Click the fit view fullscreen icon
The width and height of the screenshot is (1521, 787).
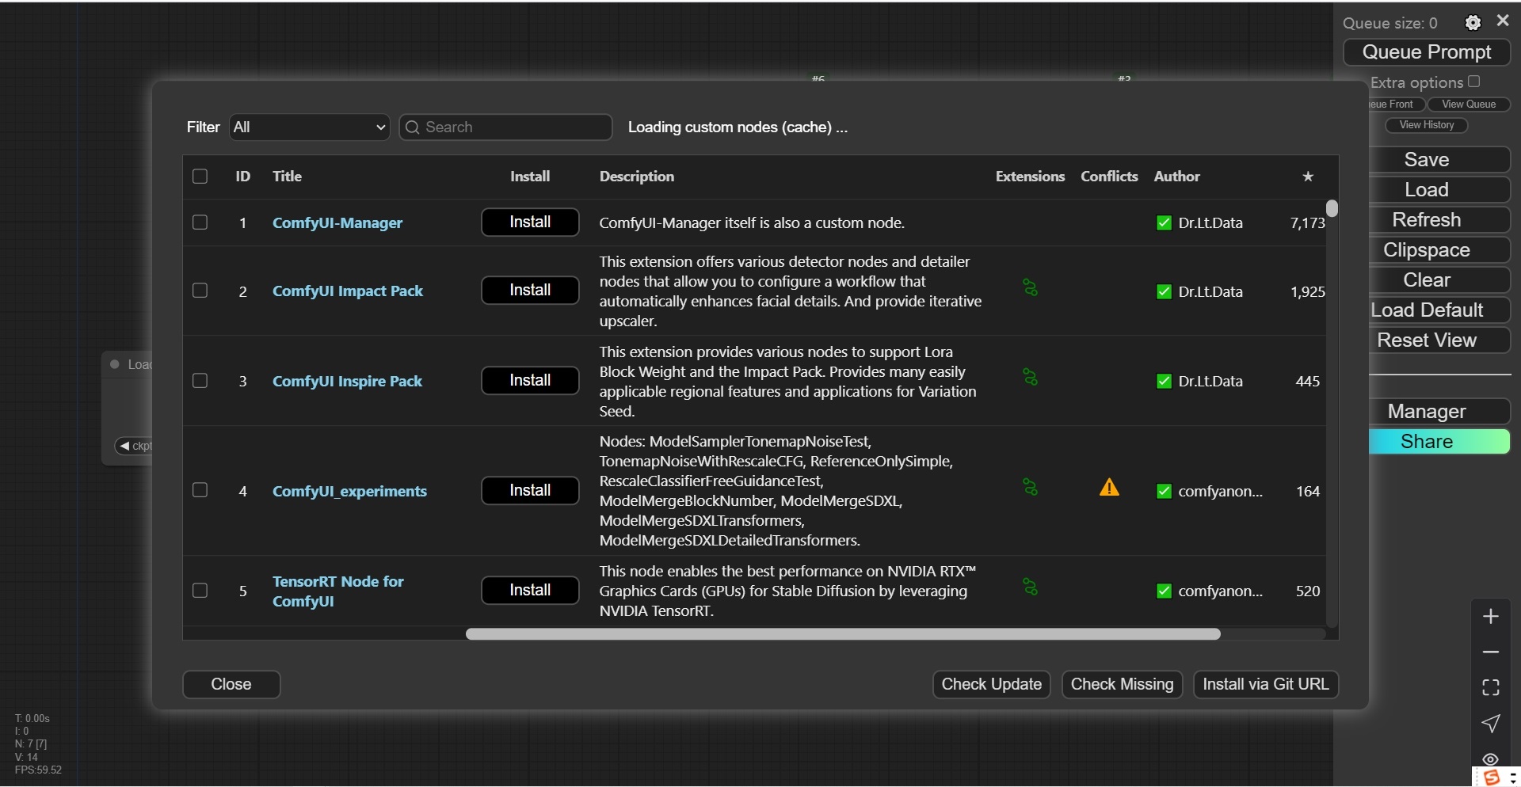pyautogui.click(x=1491, y=687)
